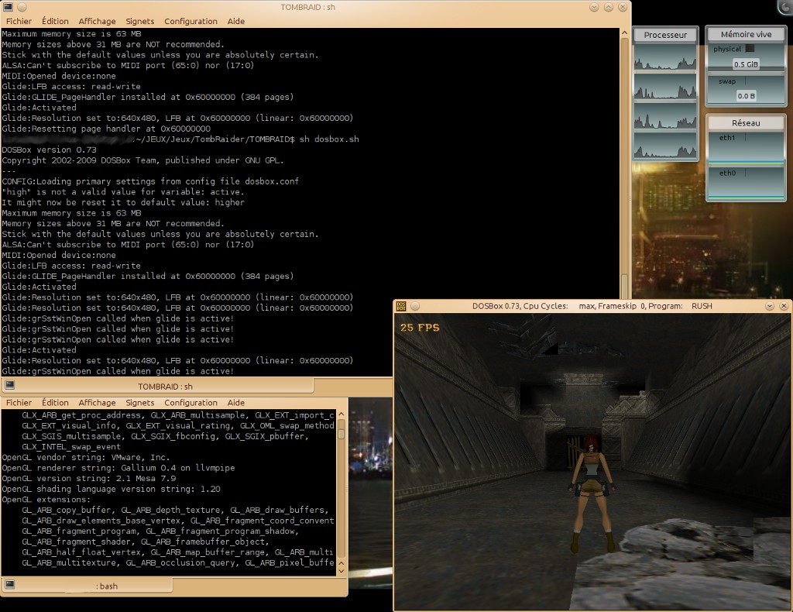Click the scroll-up arrow in lower Konsole scrollbar
This screenshot has width=793, height=612.
pos(342,414)
